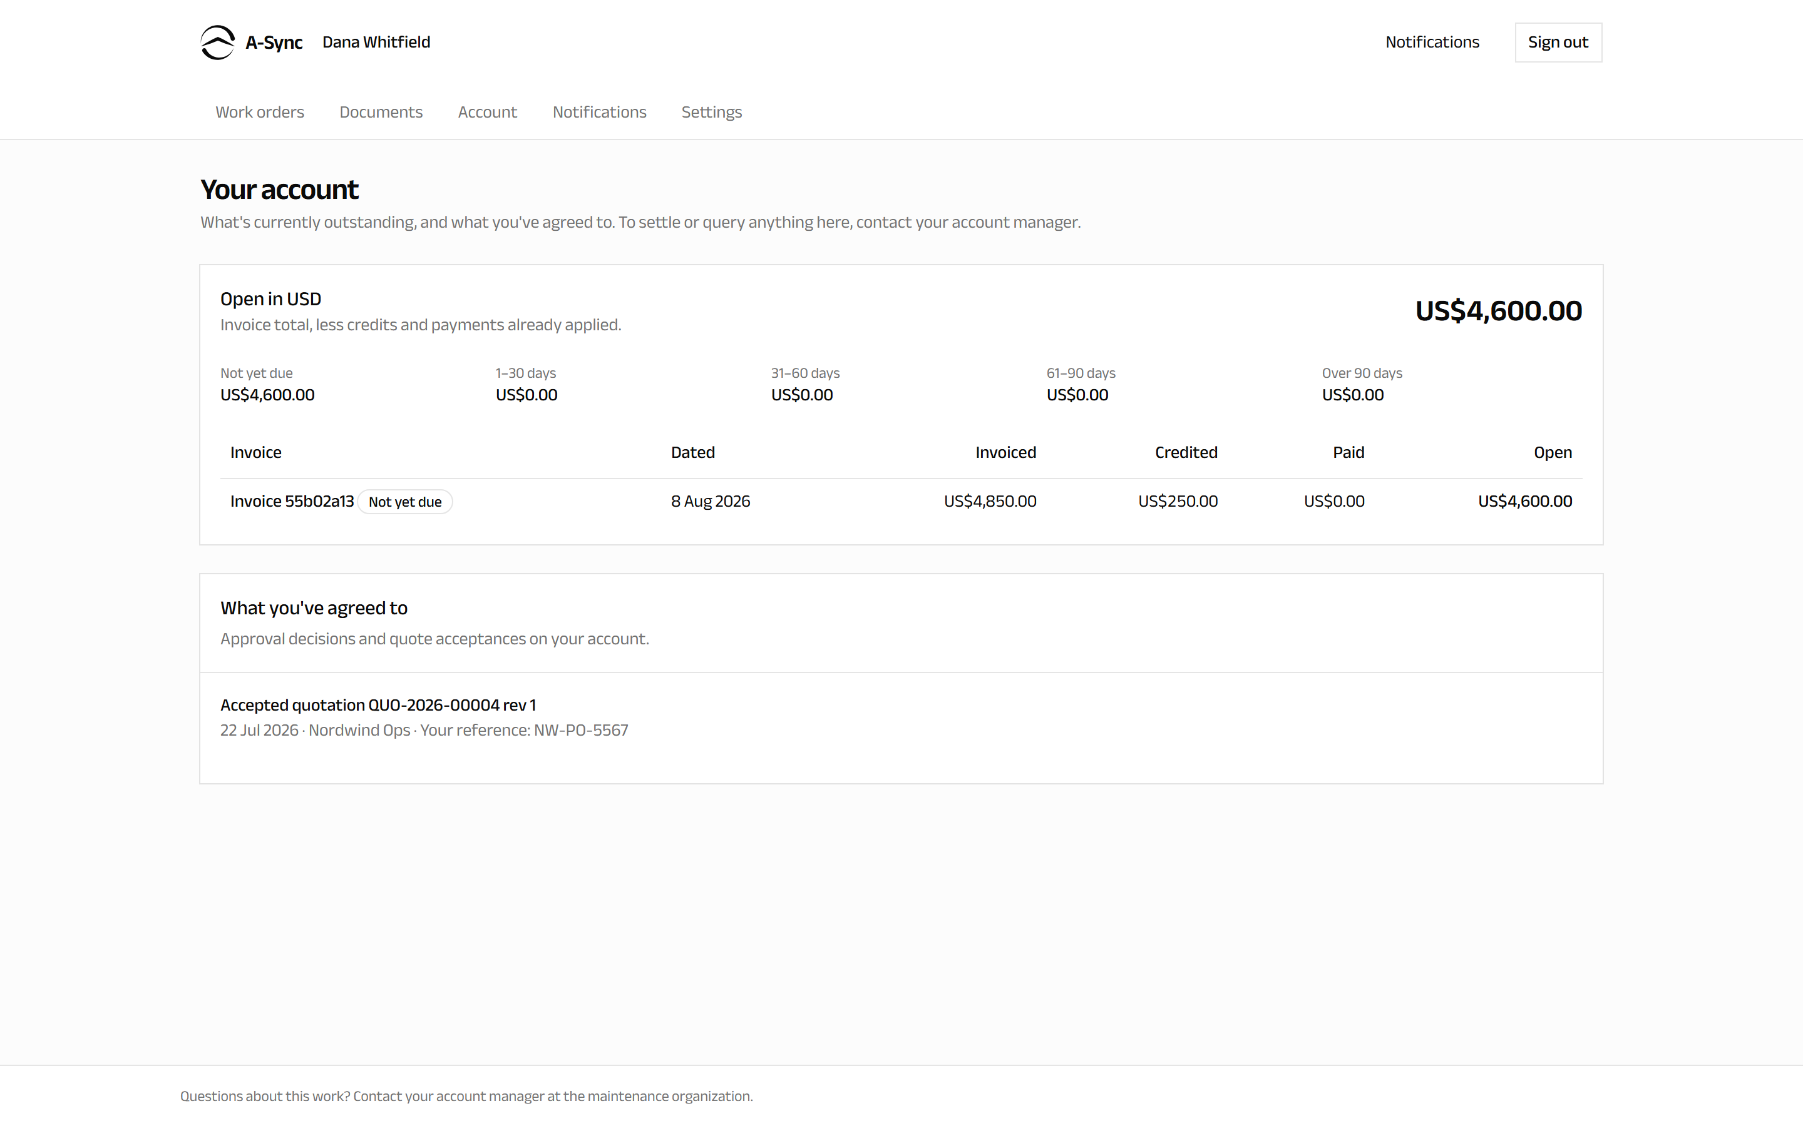Open Notifications tab beside Settings
The image size is (1803, 1126).
point(599,112)
